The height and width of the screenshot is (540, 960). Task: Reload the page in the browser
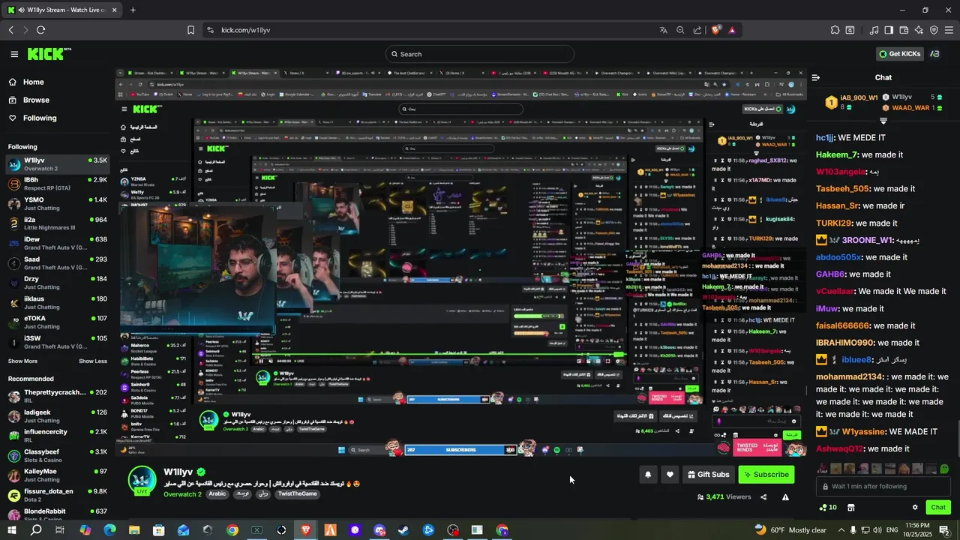(x=40, y=30)
